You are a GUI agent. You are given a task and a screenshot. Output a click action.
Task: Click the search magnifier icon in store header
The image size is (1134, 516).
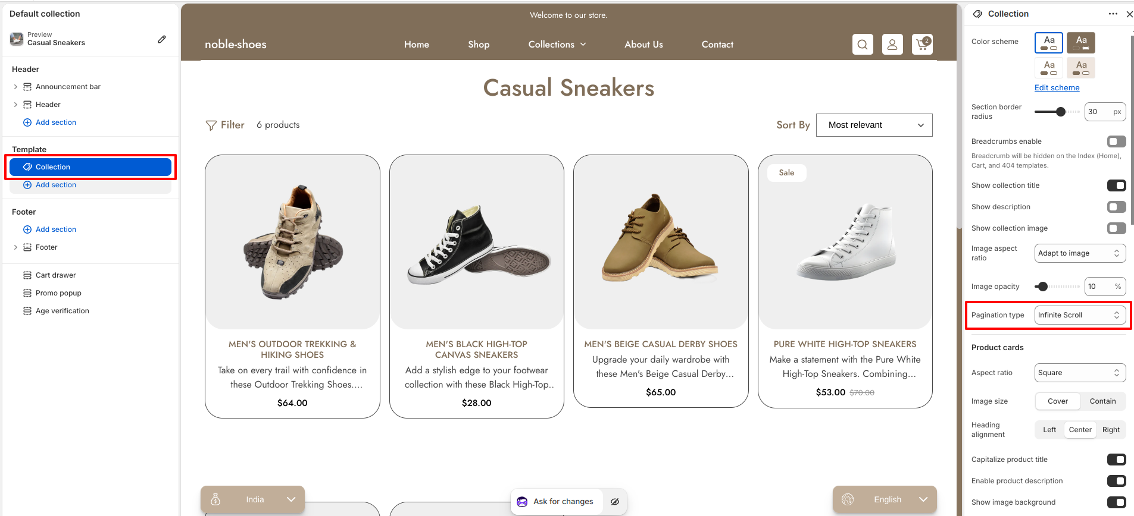863,45
